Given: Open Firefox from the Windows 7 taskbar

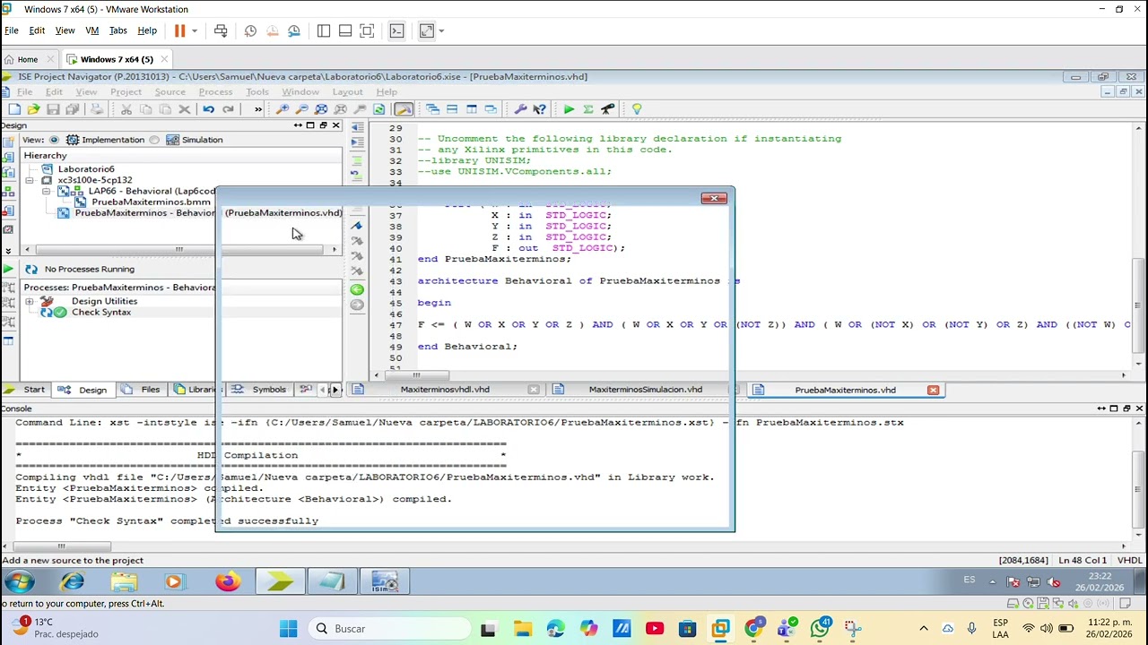Looking at the screenshot, I should point(228,582).
